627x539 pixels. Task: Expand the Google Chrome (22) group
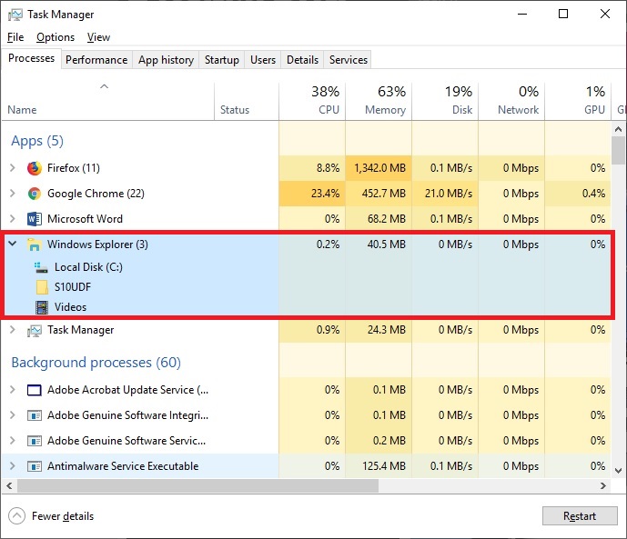(13, 194)
